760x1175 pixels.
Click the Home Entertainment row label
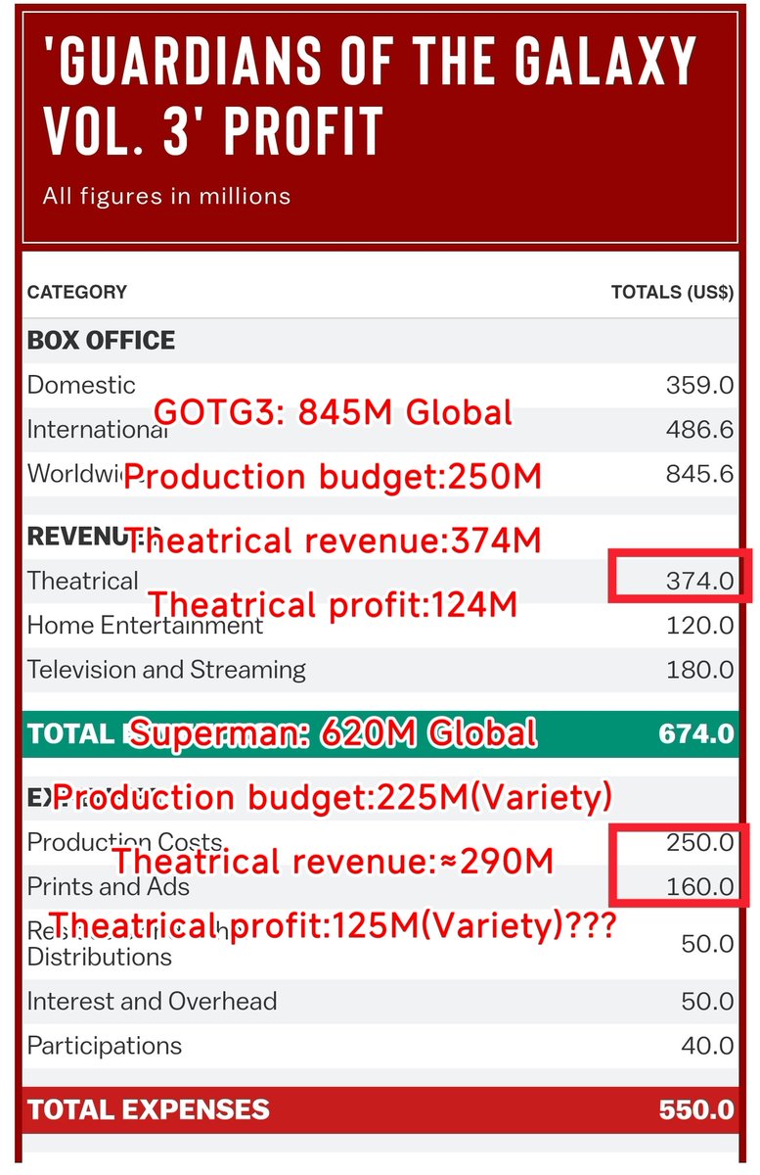[145, 625]
